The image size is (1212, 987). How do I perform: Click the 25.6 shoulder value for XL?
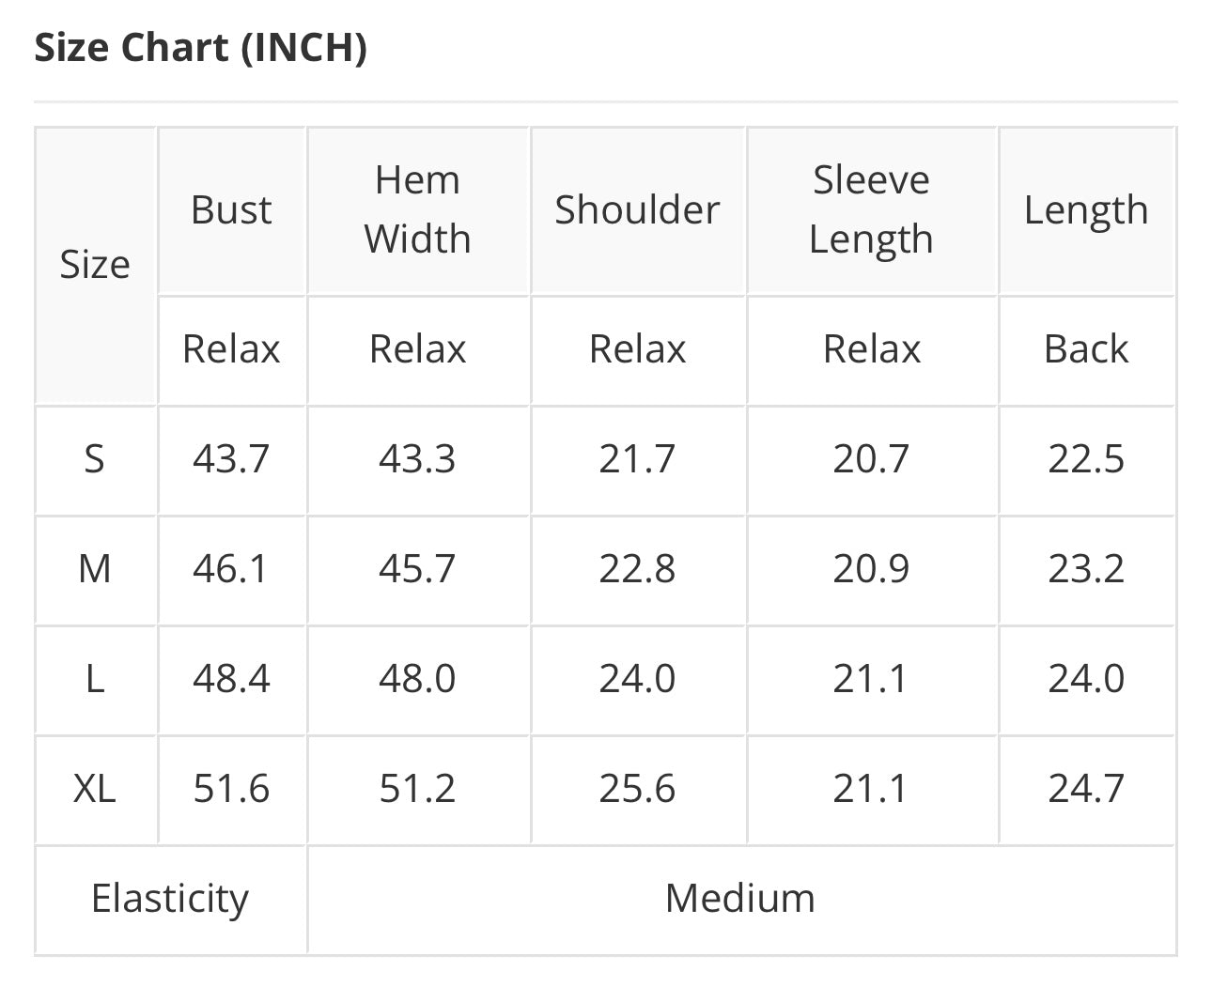point(637,789)
